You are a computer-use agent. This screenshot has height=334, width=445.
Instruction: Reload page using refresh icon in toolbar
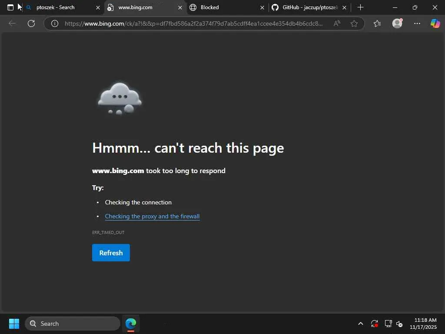tap(31, 23)
